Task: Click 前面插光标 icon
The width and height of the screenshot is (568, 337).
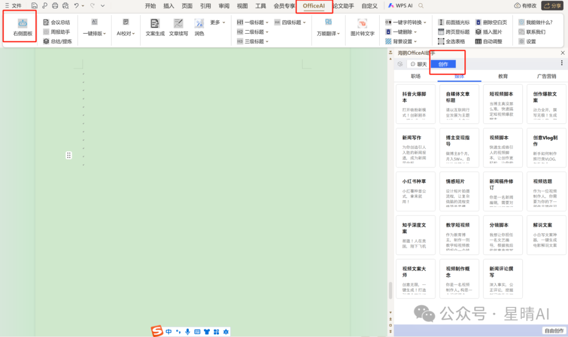Action: (441, 23)
